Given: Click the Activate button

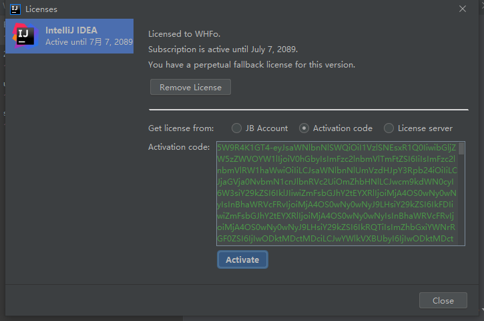Looking at the screenshot, I should [242, 259].
